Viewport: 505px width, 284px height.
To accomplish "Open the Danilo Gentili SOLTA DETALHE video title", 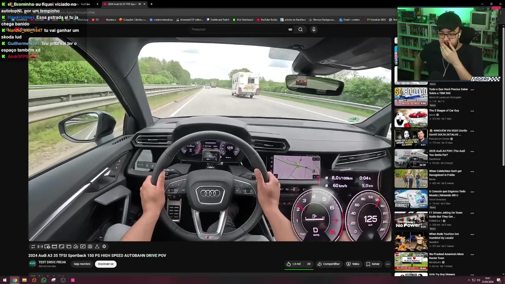I will coord(448,133).
